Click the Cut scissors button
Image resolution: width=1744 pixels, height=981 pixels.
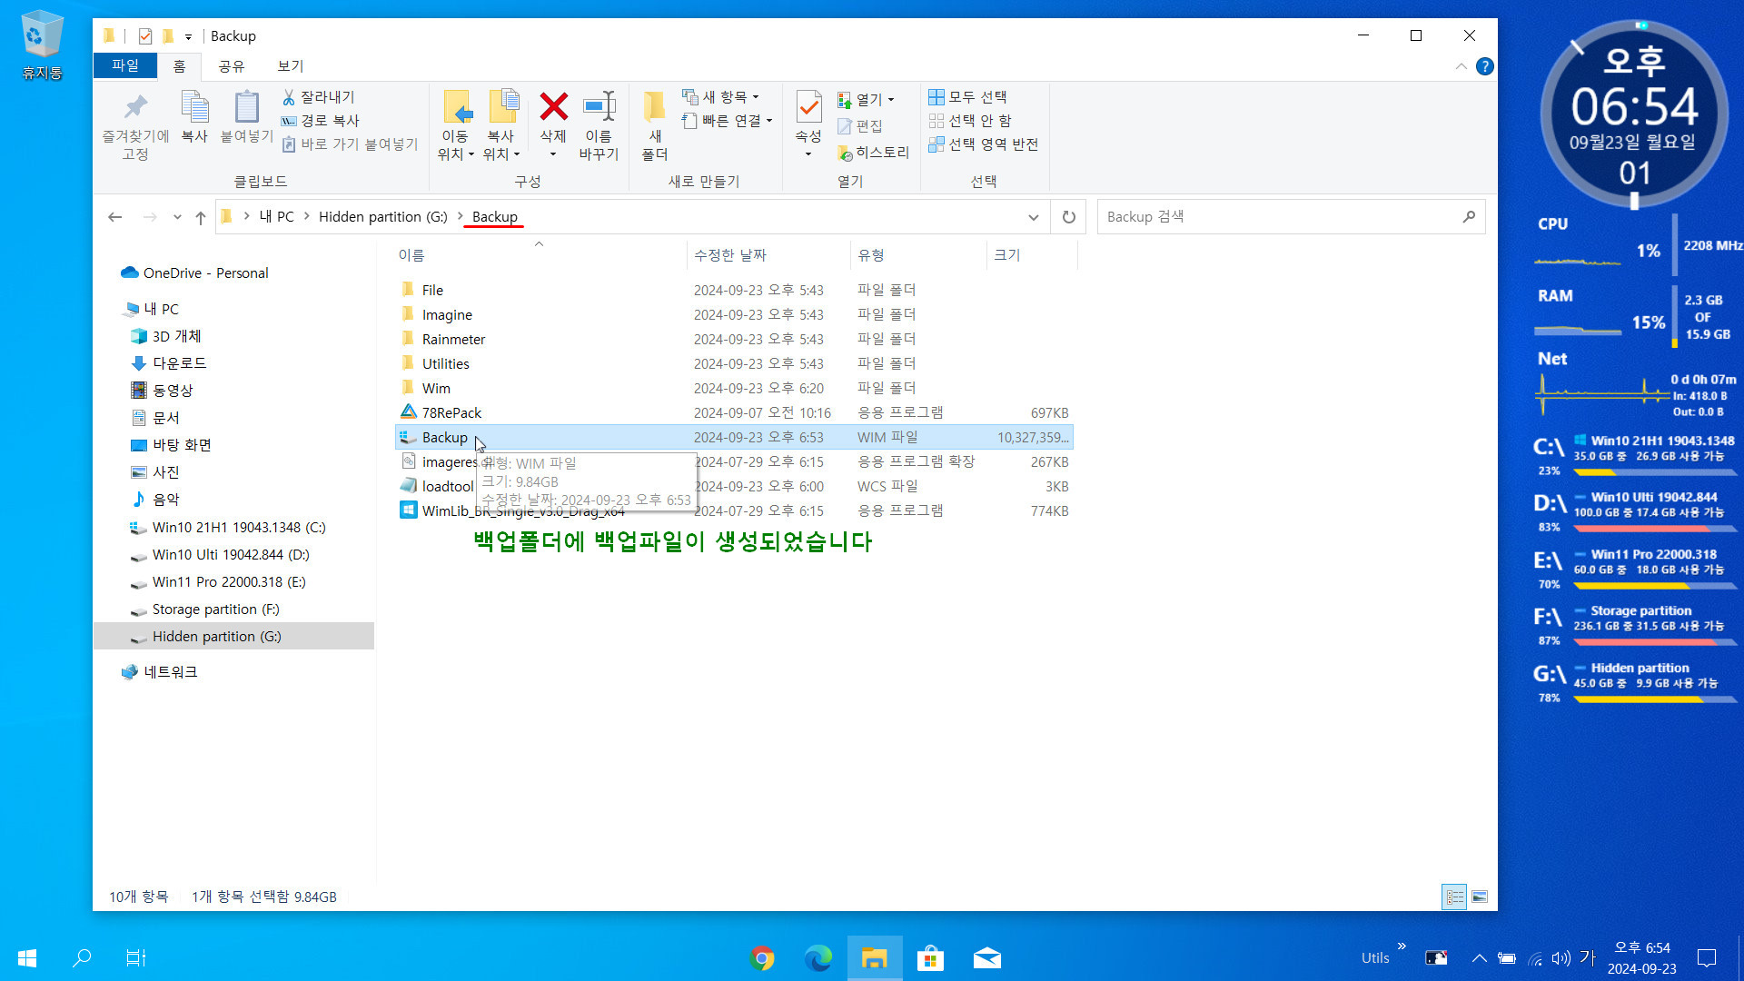pyautogui.click(x=318, y=97)
